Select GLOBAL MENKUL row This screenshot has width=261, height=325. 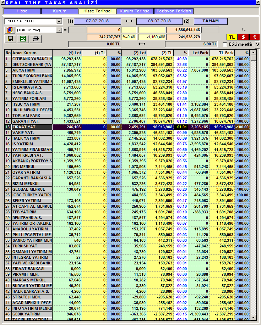pos(127,189)
